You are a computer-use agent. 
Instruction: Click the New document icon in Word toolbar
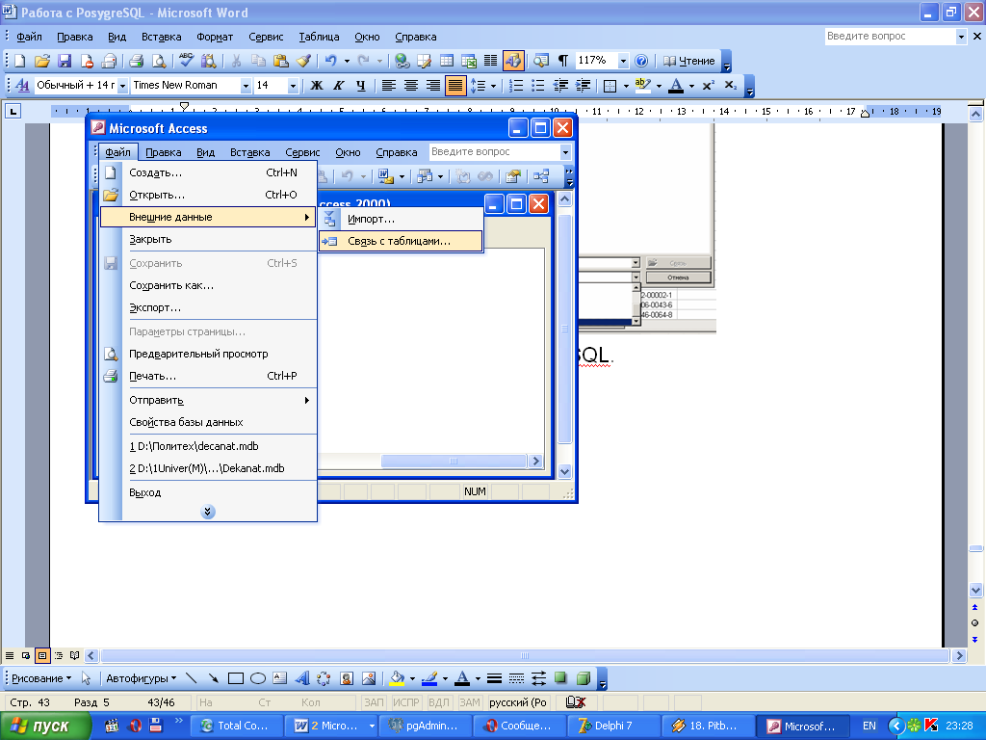20,61
